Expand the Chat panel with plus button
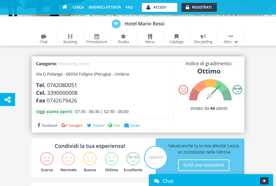The height and width of the screenshot is (186, 276). pyautogui.click(x=264, y=181)
